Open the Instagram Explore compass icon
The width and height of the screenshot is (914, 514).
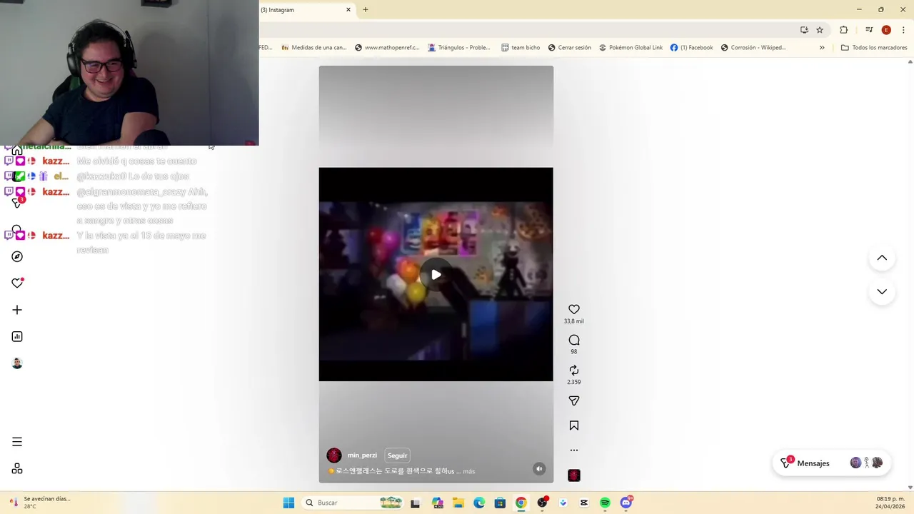17,256
